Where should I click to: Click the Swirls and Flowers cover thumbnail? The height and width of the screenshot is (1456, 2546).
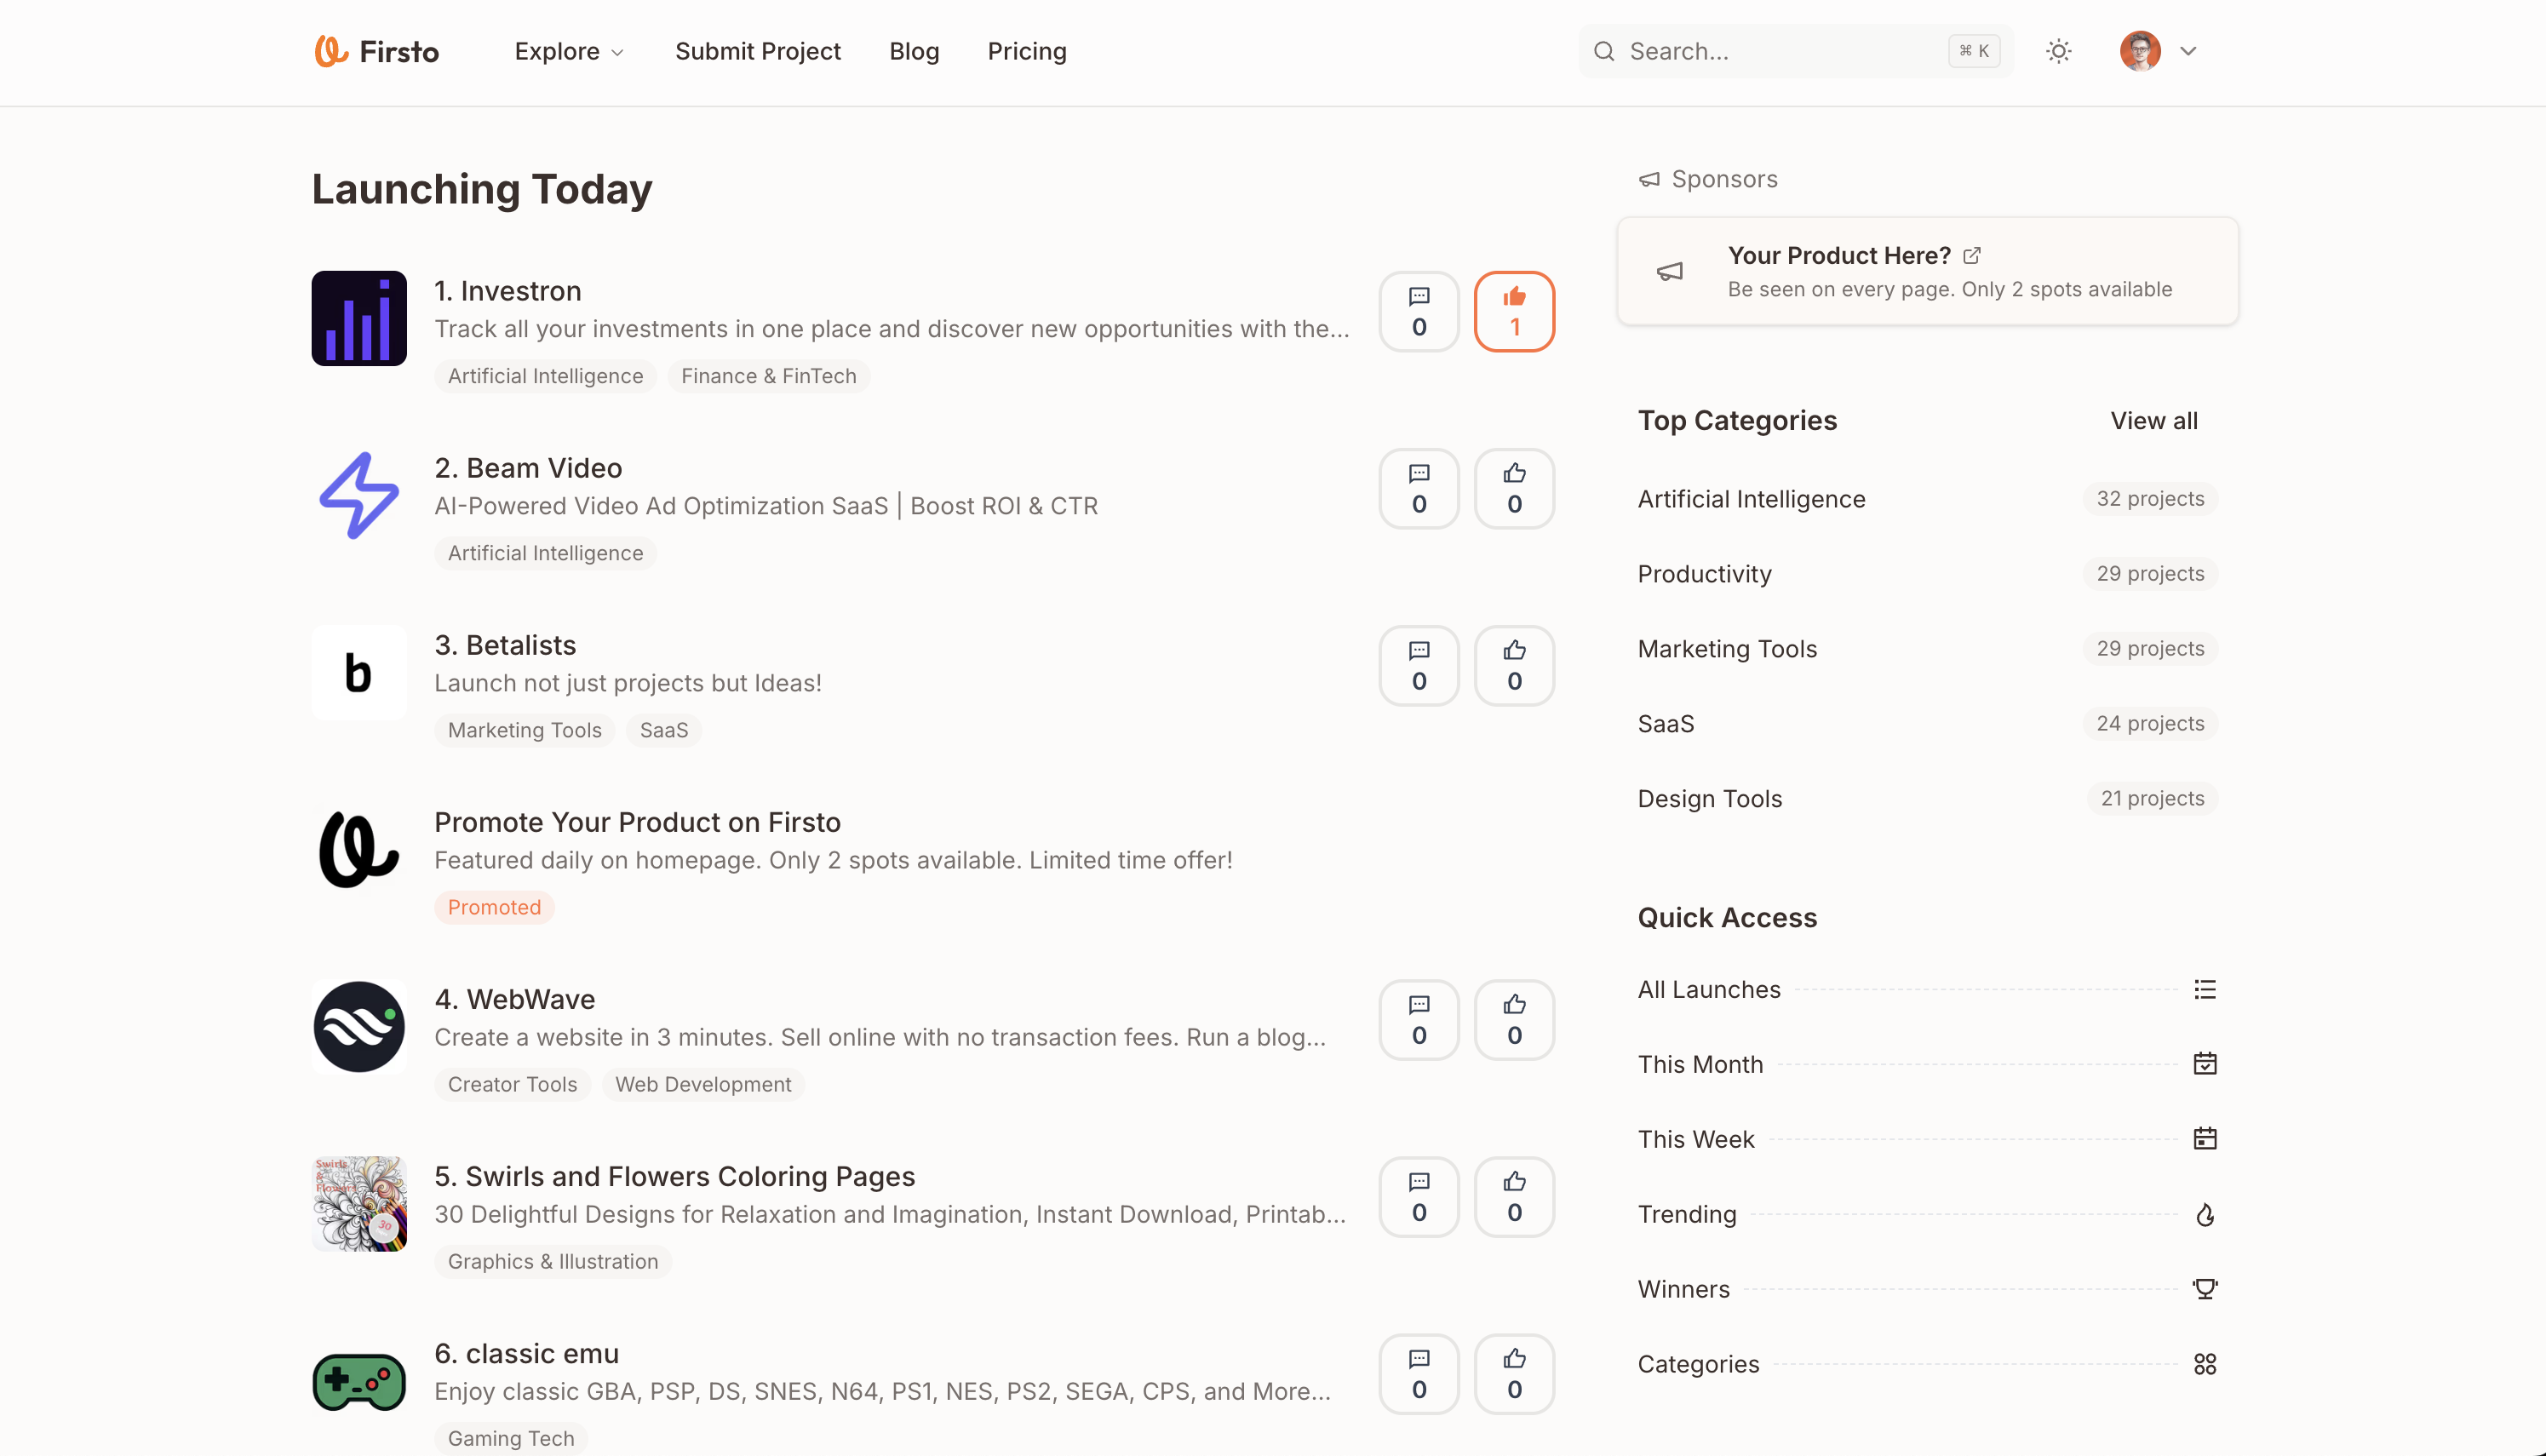(359, 1203)
